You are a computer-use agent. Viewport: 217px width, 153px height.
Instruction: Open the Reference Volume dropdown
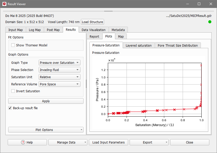[59, 84]
